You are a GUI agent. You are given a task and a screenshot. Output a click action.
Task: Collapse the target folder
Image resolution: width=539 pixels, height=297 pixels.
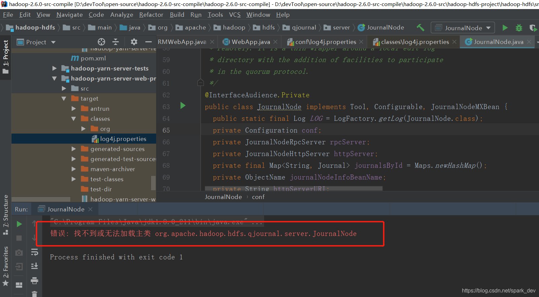64,98
